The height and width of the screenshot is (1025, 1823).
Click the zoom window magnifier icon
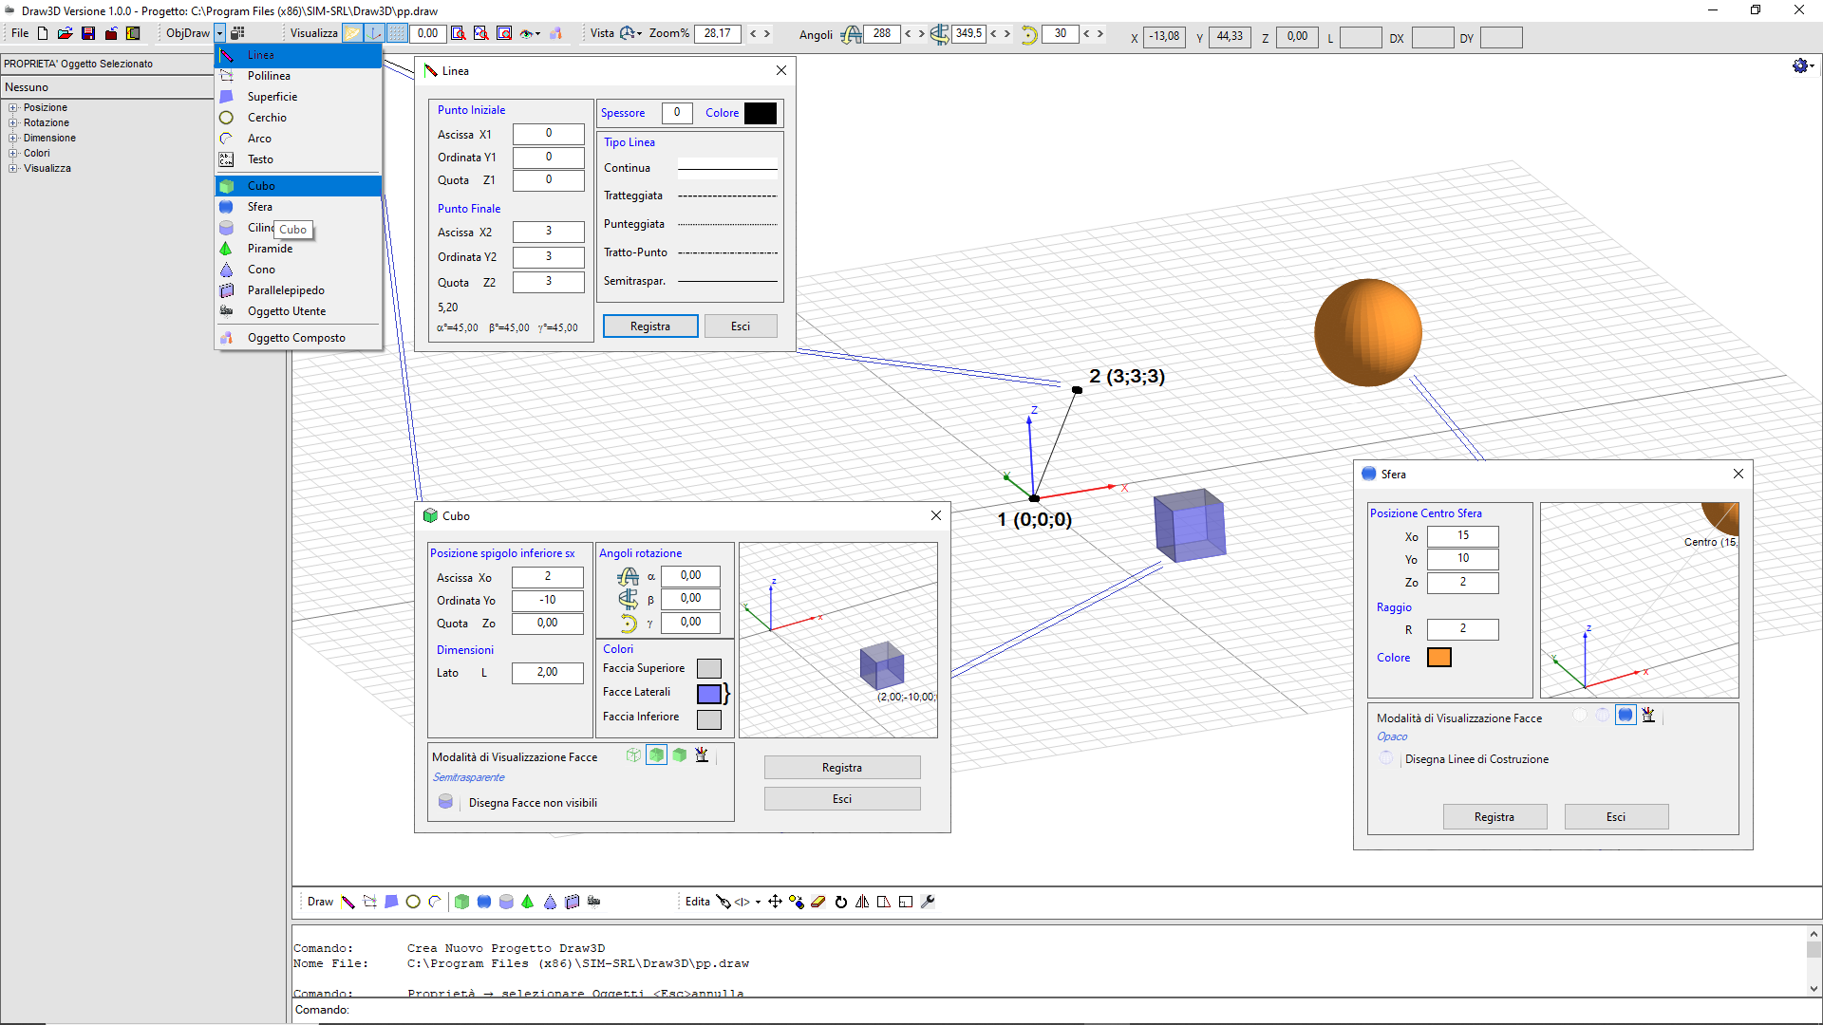[459, 33]
